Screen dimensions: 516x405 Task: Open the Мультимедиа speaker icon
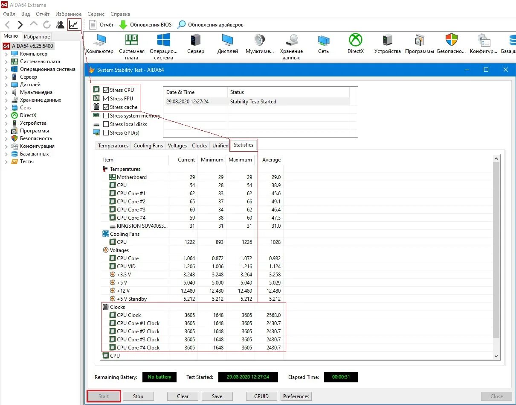[260, 44]
